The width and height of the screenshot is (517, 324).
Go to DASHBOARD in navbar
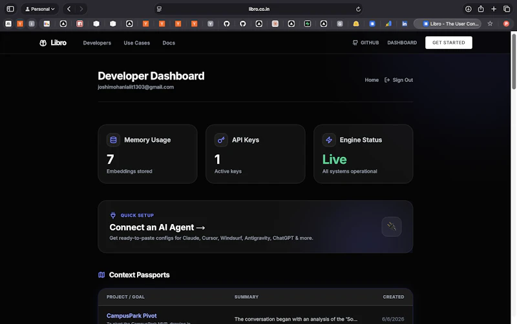(402, 43)
